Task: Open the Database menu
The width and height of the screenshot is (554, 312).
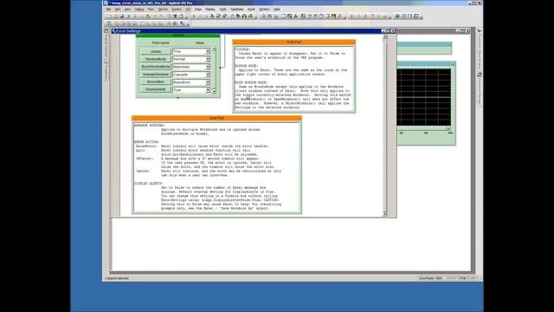Action: coord(236,10)
